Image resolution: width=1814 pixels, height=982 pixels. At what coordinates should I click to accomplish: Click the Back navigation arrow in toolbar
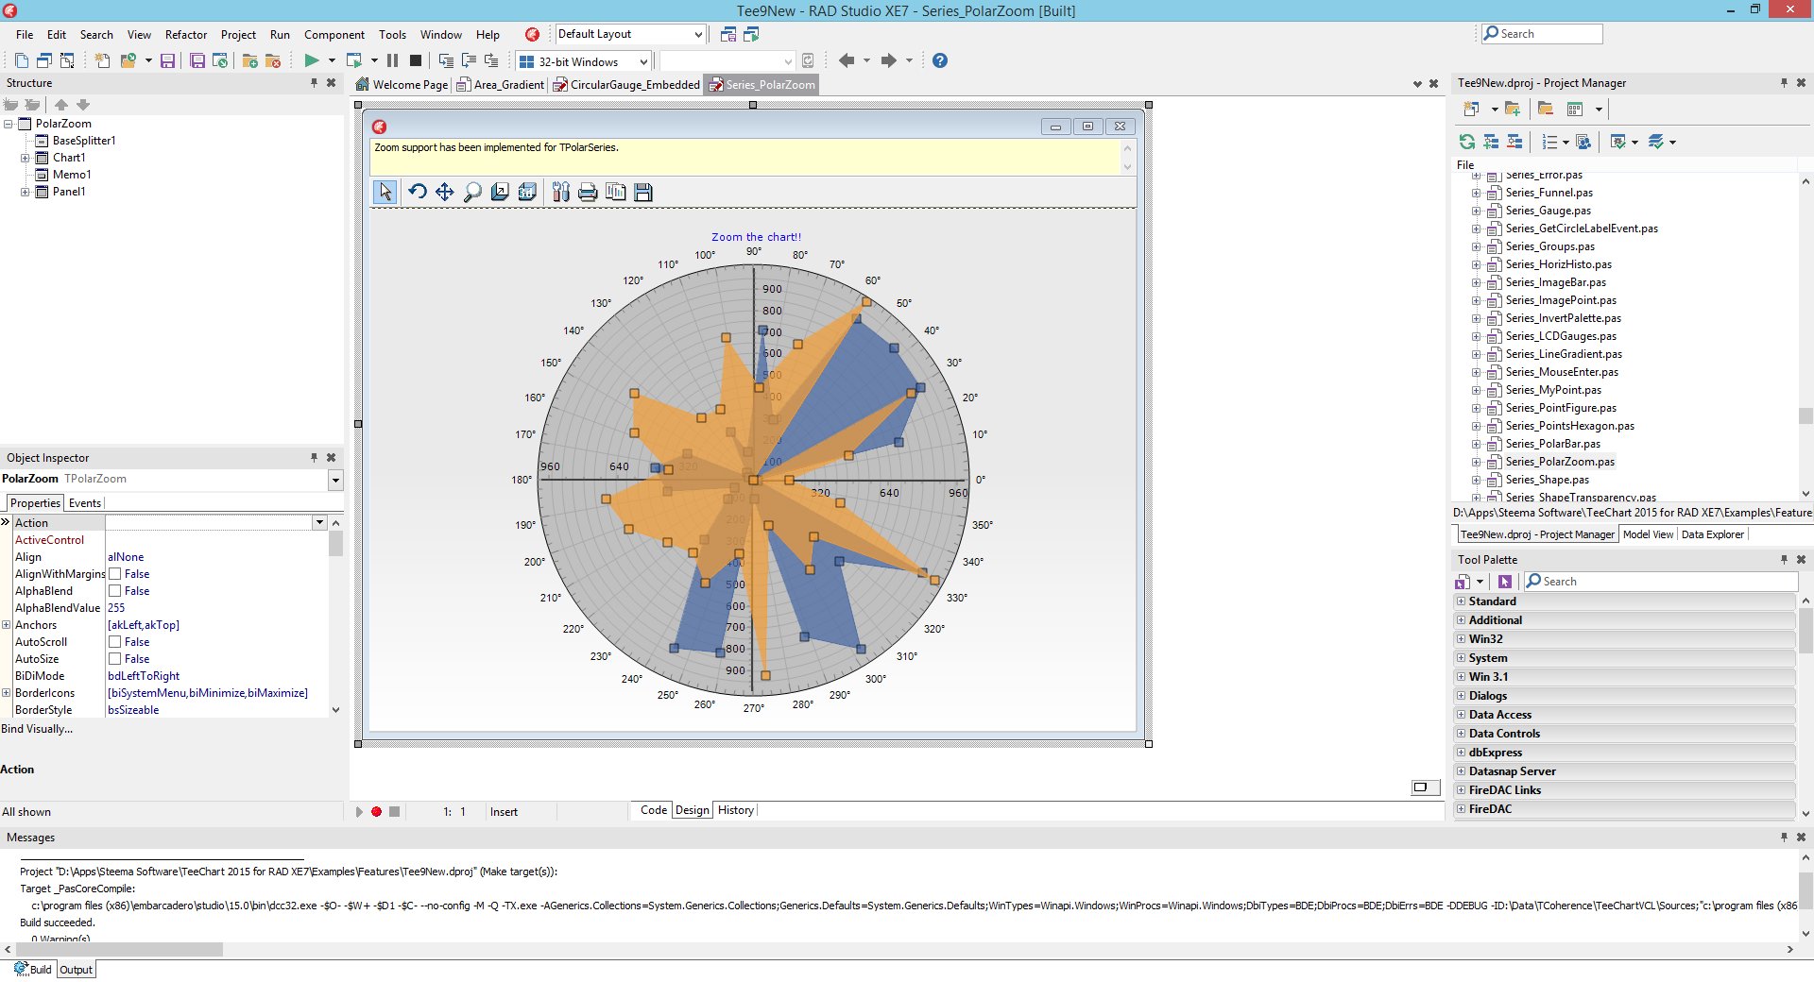point(847,60)
